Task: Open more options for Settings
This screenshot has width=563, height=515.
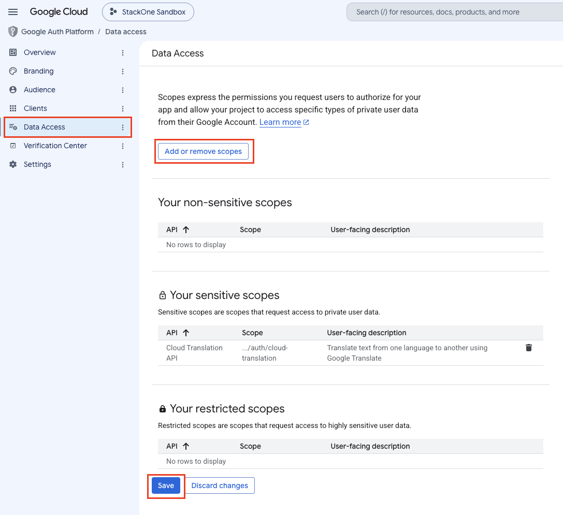Action: [x=123, y=165]
